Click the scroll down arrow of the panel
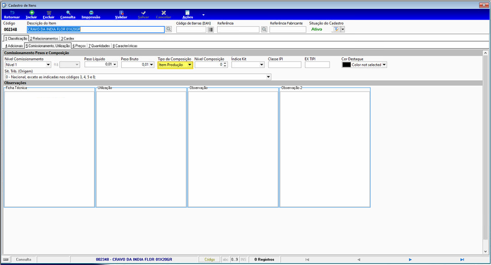This screenshot has width=491, height=265. coord(486,251)
